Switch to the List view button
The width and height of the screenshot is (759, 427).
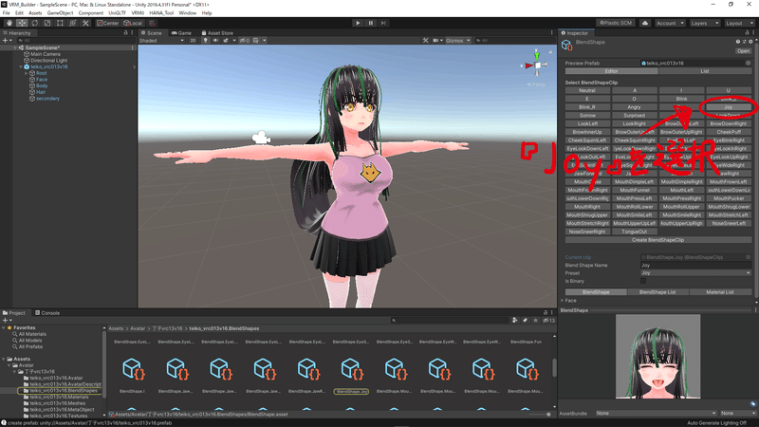click(705, 71)
